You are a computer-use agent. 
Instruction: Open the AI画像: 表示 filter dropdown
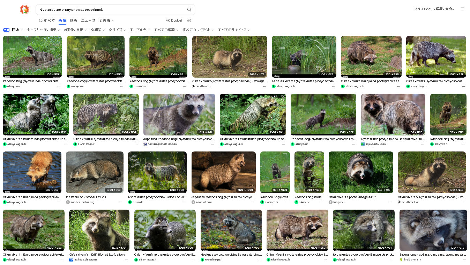pyautogui.click(x=75, y=30)
